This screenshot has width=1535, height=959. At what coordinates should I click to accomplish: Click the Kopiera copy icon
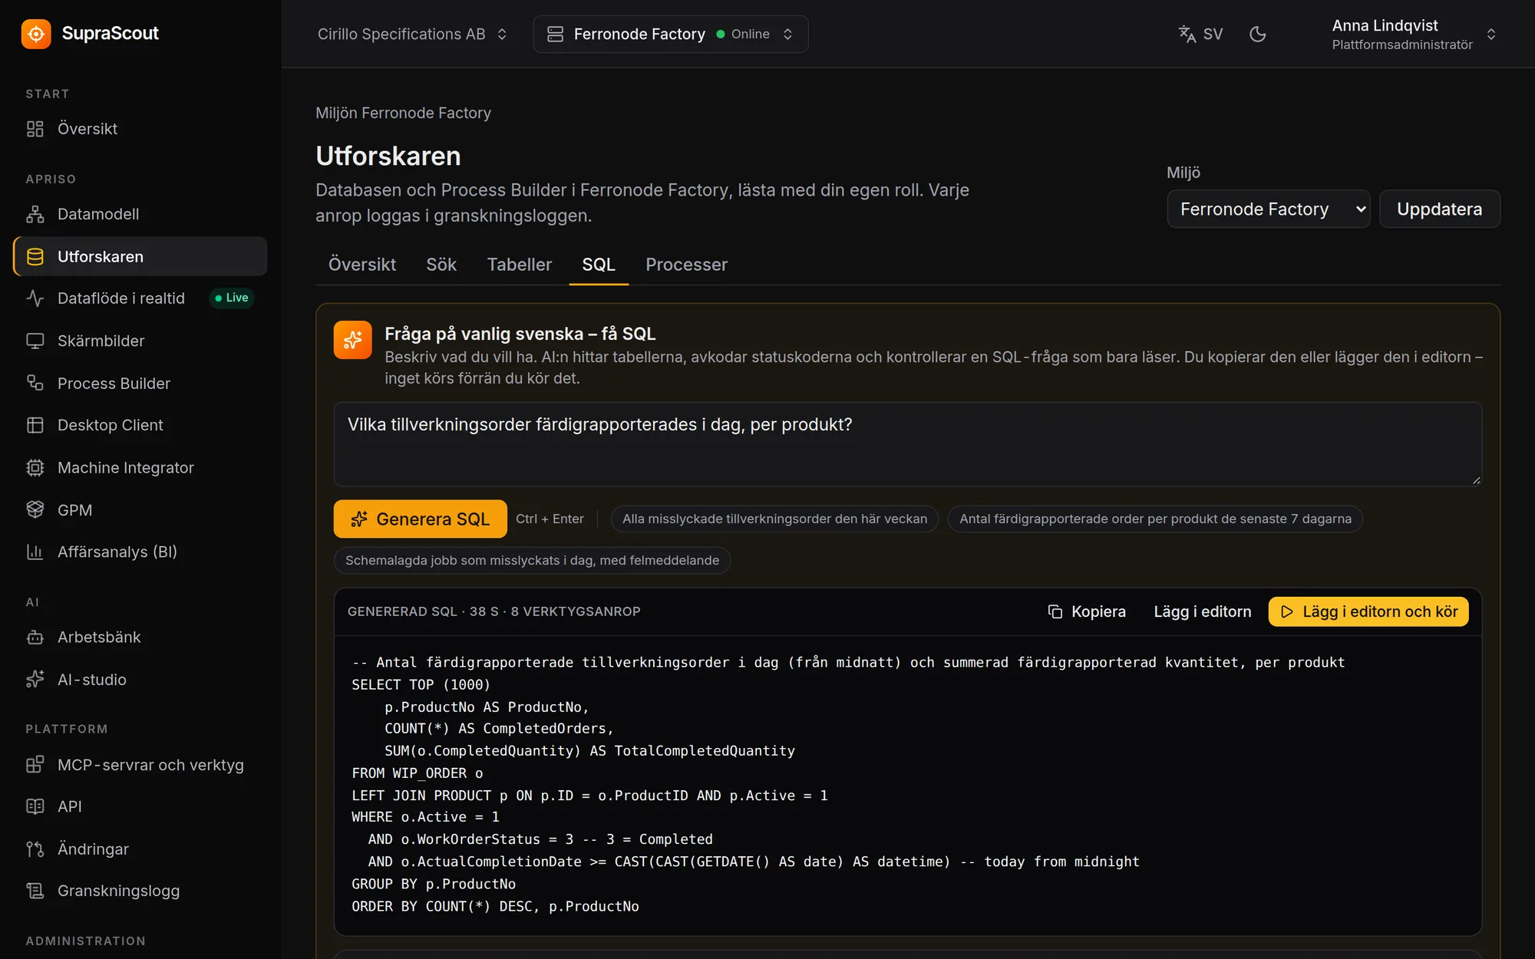pyautogui.click(x=1055, y=611)
